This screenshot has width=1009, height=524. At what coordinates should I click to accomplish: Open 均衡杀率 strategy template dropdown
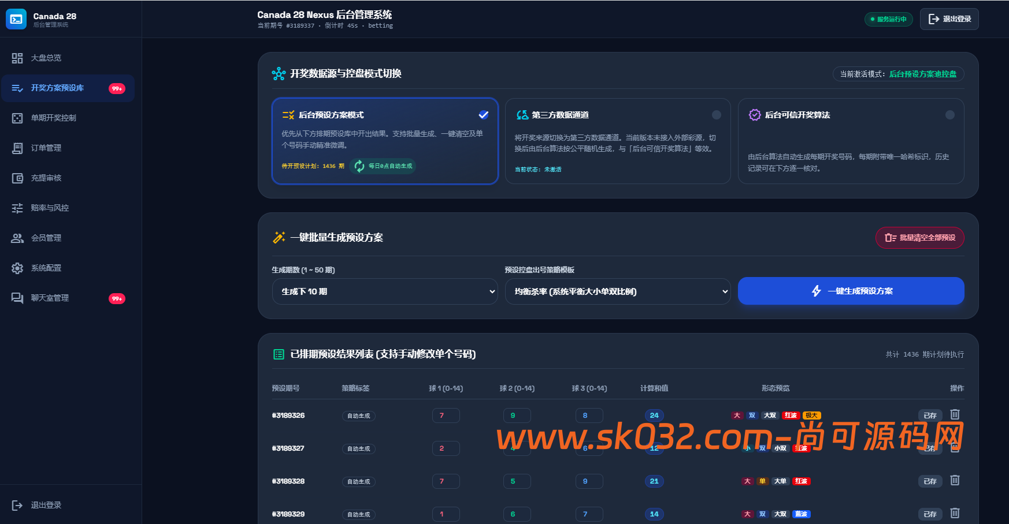point(618,291)
